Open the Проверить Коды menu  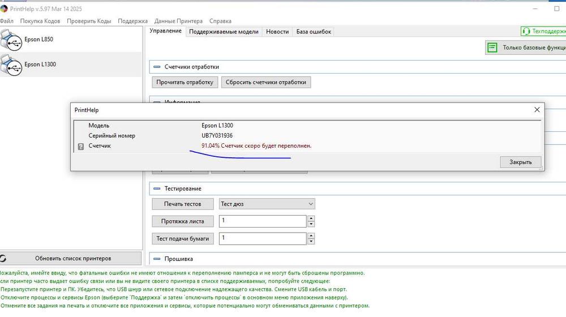point(89,22)
